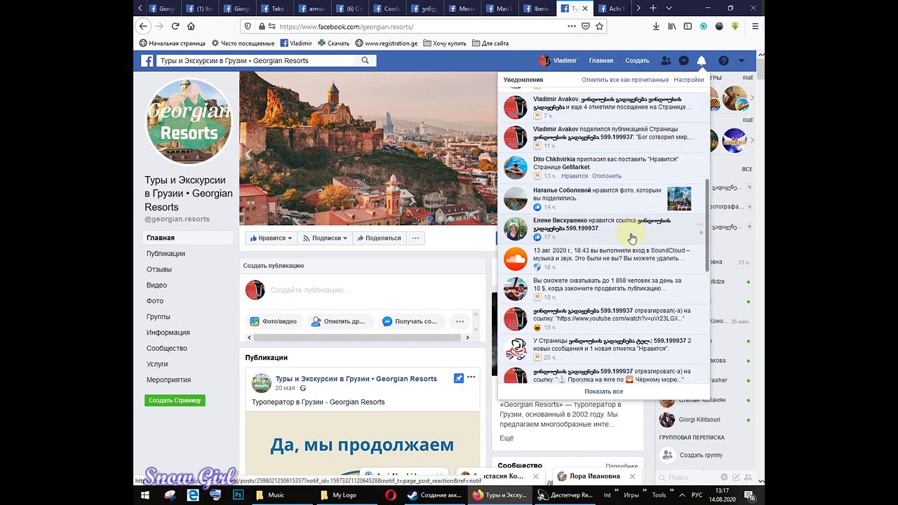This screenshot has height=505, width=898.
Task: Open Photoshop from Windows taskbar
Action: pyautogui.click(x=238, y=494)
